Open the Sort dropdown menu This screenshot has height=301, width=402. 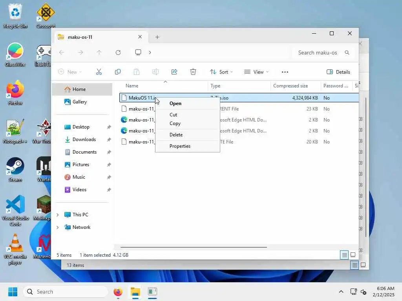[x=221, y=72]
